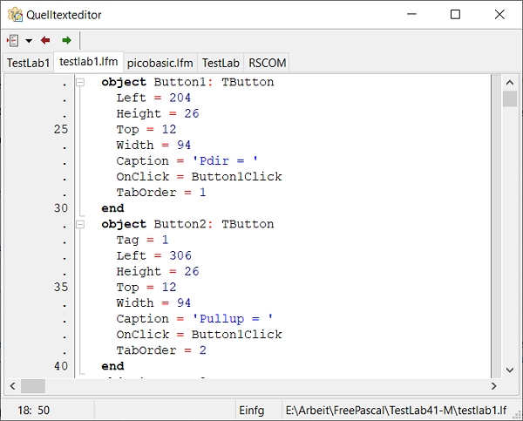The height and width of the screenshot is (421, 523).
Task: Switch to the TestLab tab
Action: tap(221, 63)
